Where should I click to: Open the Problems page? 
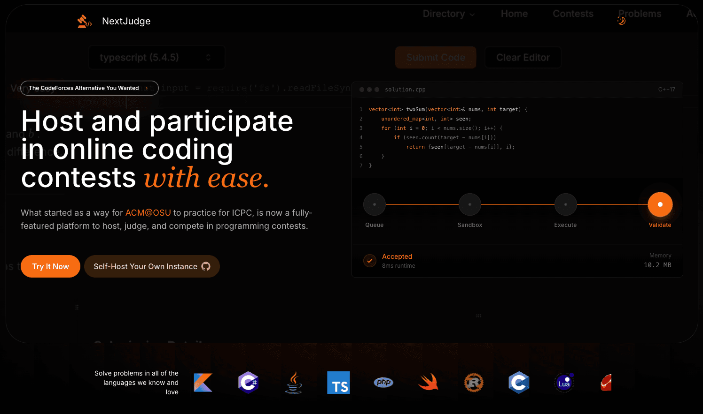[640, 14]
